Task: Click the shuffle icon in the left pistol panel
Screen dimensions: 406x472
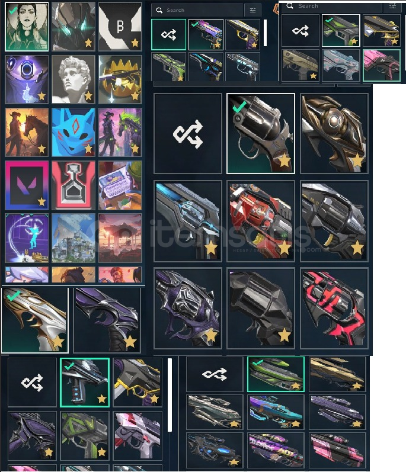Action: [169, 34]
